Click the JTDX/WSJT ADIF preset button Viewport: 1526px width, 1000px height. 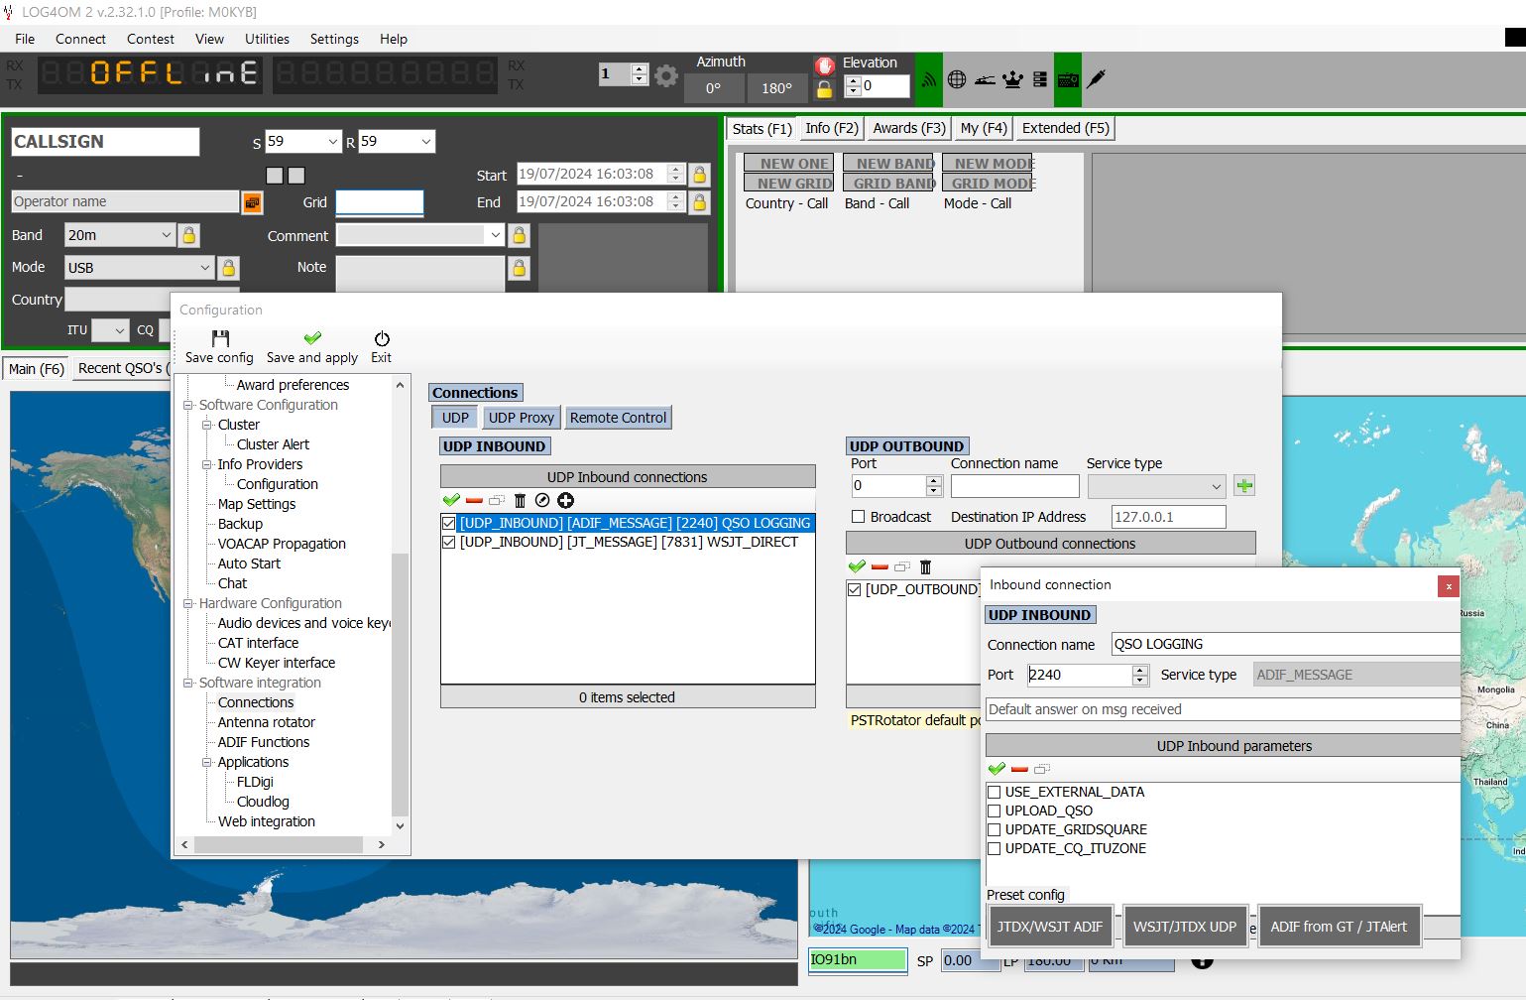click(x=1050, y=927)
